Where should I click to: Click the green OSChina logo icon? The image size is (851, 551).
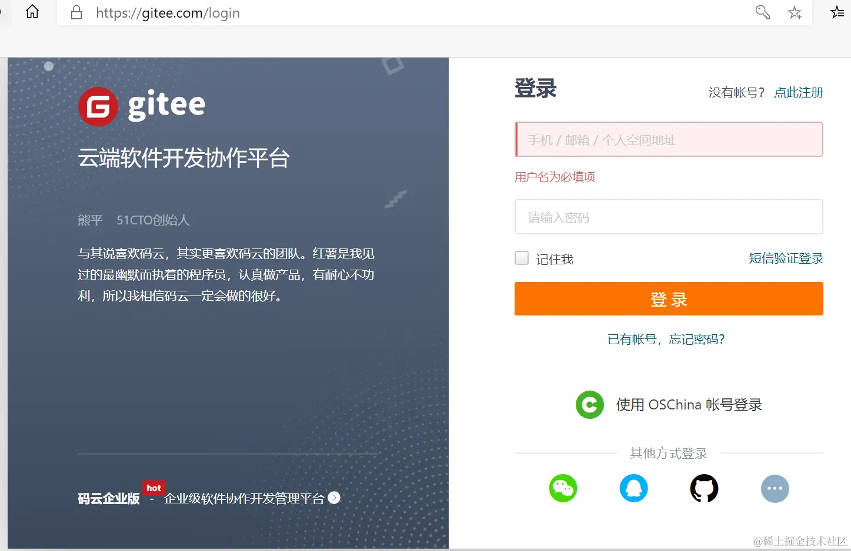pos(590,405)
